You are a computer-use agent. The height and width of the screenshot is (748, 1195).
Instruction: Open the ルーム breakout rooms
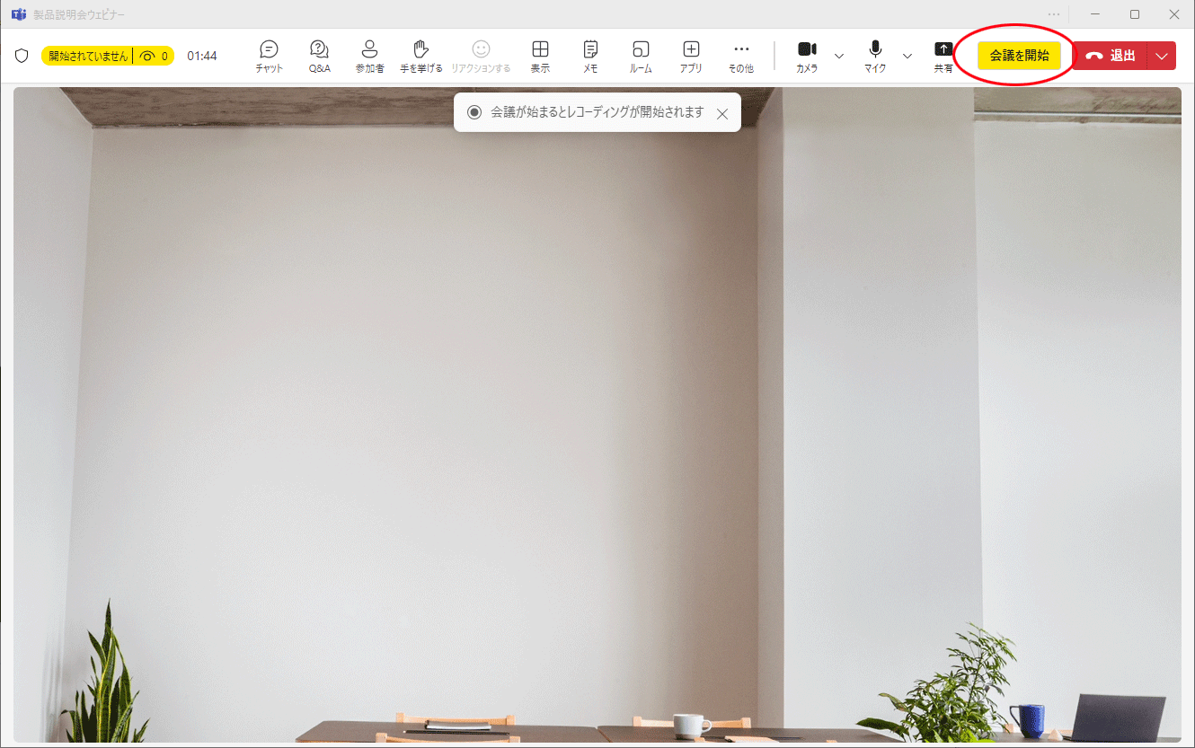(641, 56)
